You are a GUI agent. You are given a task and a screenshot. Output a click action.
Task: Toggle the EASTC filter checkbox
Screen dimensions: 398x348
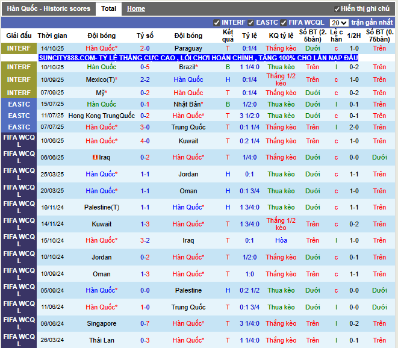click(250, 23)
